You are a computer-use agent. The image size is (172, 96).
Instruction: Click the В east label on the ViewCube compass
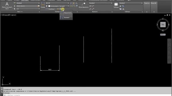(x=169, y=25)
